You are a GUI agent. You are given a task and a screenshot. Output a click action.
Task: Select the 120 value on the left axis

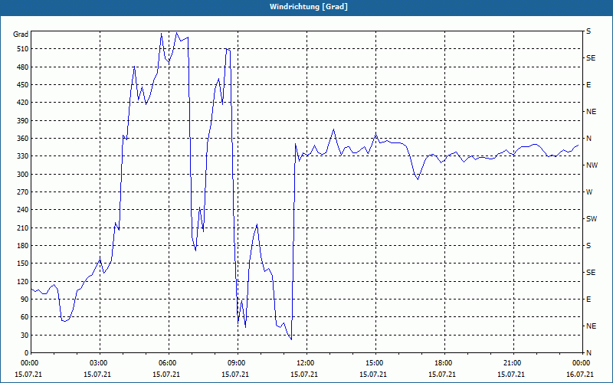click(23, 281)
